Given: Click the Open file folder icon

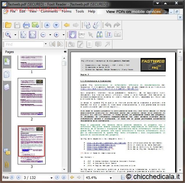Looking at the screenshot, I should coord(8,25).
